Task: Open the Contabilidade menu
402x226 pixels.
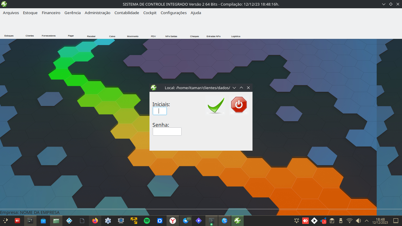Action: [127, 13]
